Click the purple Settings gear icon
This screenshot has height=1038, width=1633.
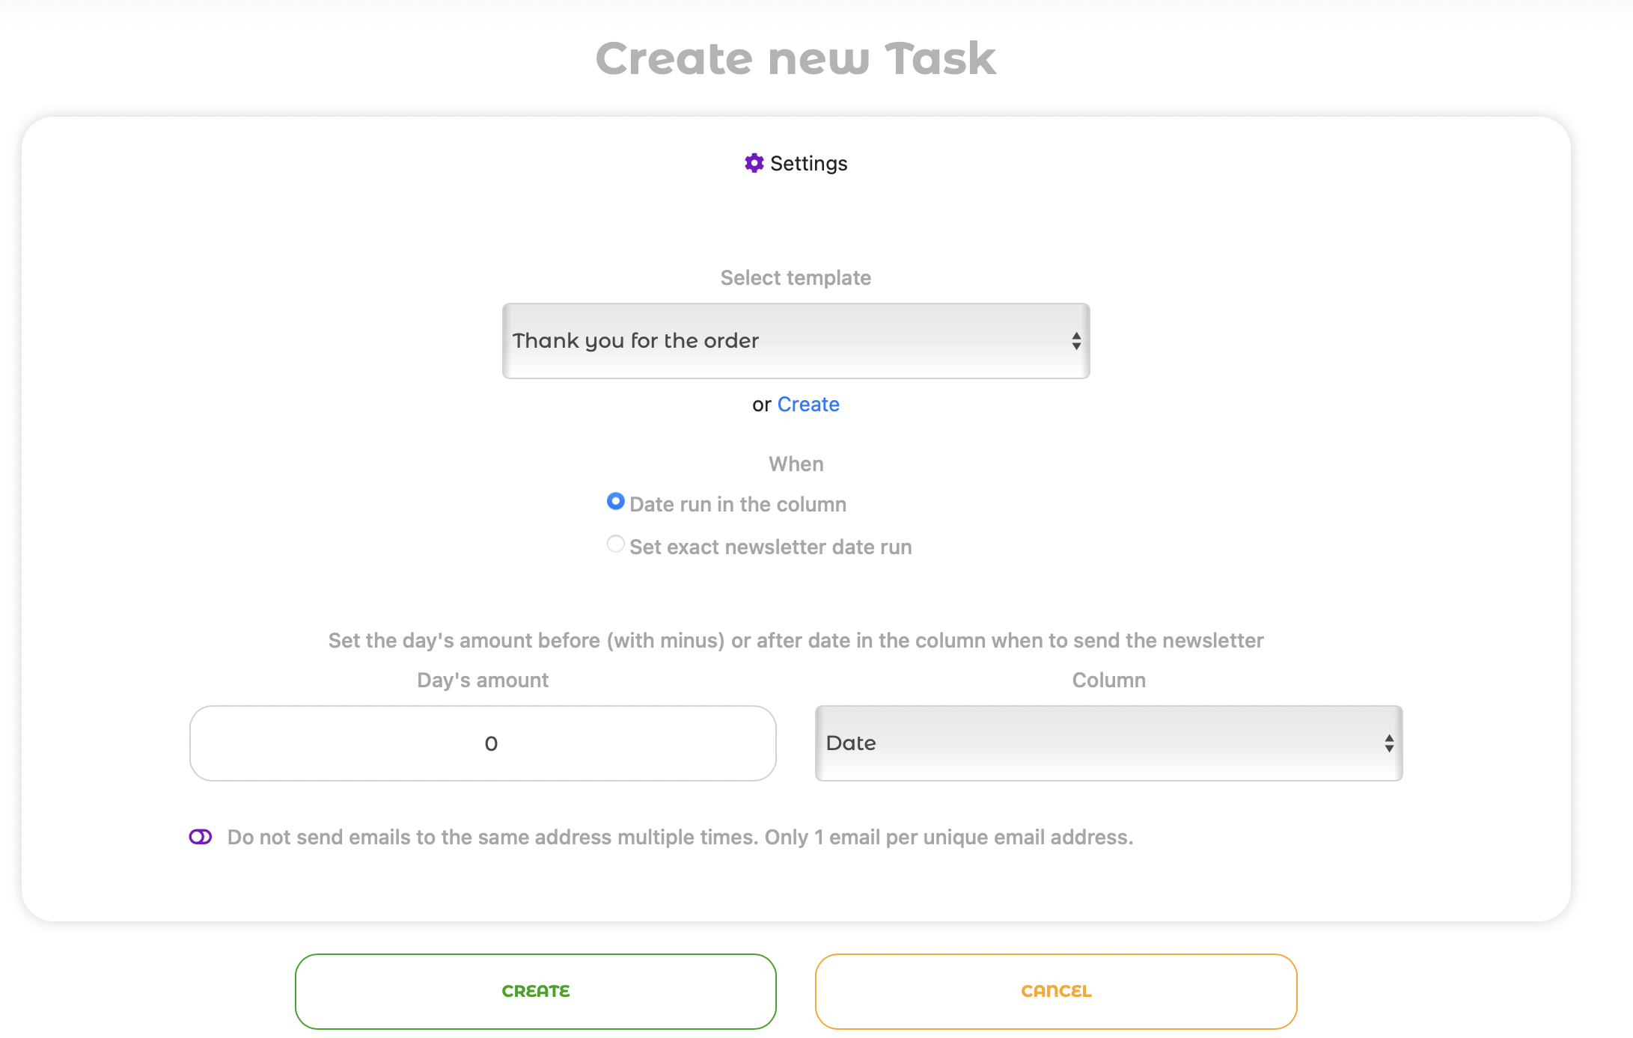(x=754, y=163)
